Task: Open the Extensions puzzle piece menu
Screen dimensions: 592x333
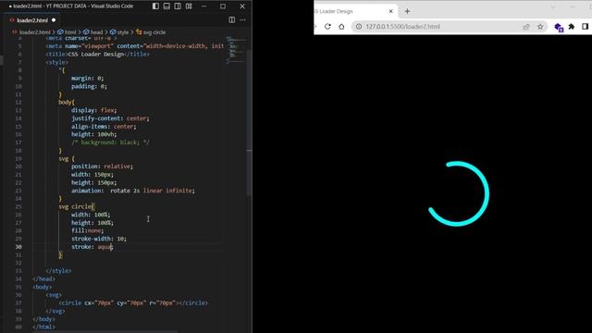Action: [x=572, y=27]
